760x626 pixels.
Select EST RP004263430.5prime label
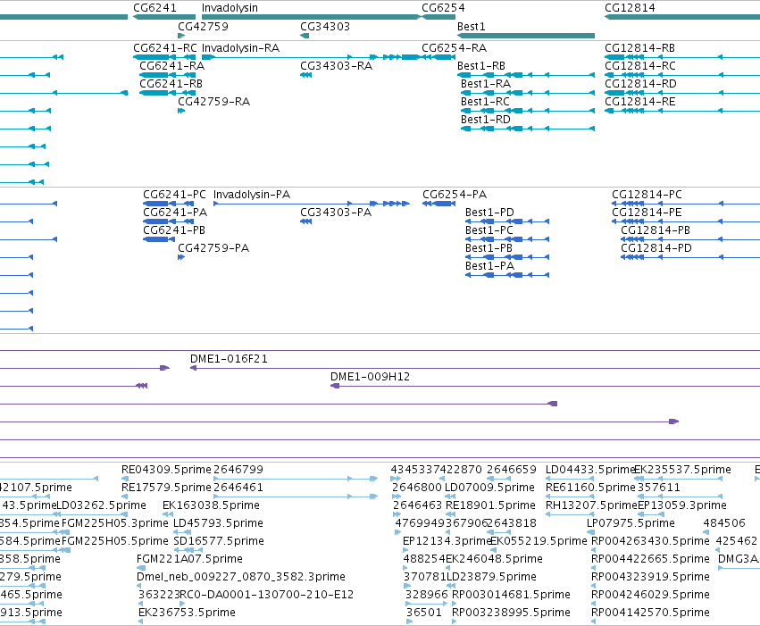(650, 541)
